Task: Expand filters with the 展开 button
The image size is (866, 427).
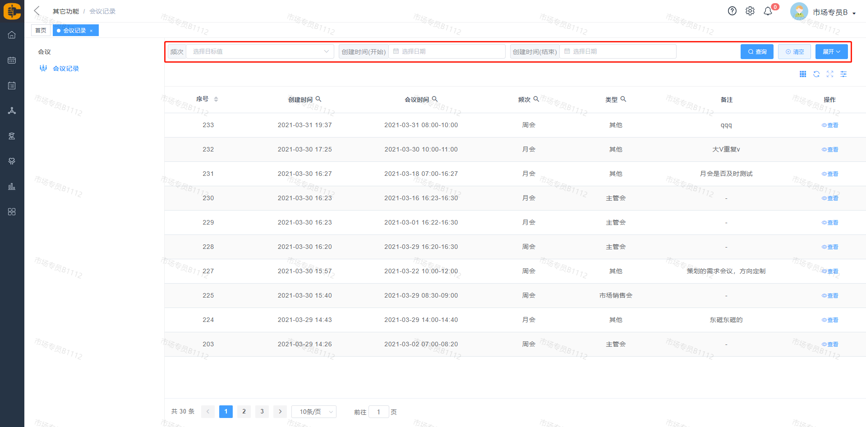Action: pyautogui.click(x=831, y=51)
